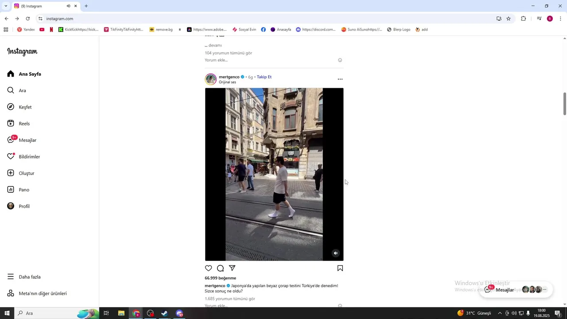
Task: Open Anasayfa bookmark
Action: [281, 30]
